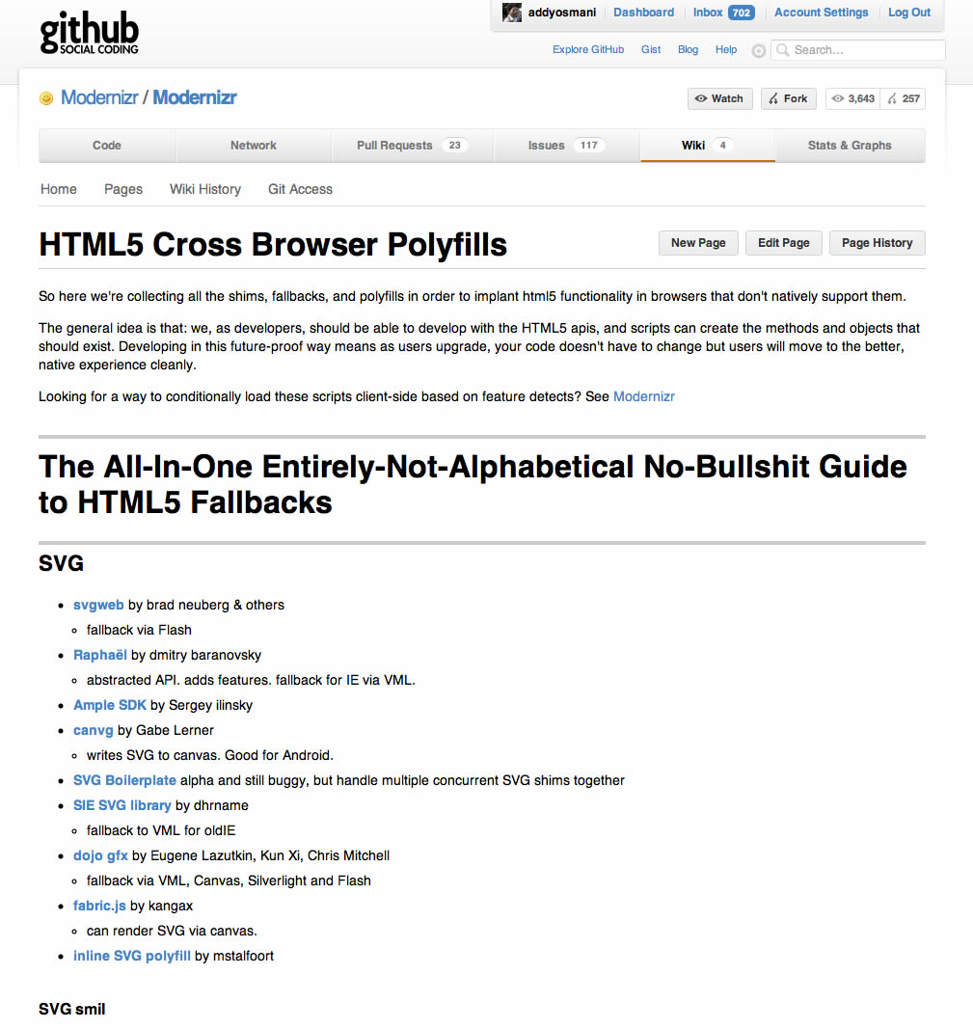Open the Pull Requests tab
This screenshot has width=973, height=1029.
411,146
